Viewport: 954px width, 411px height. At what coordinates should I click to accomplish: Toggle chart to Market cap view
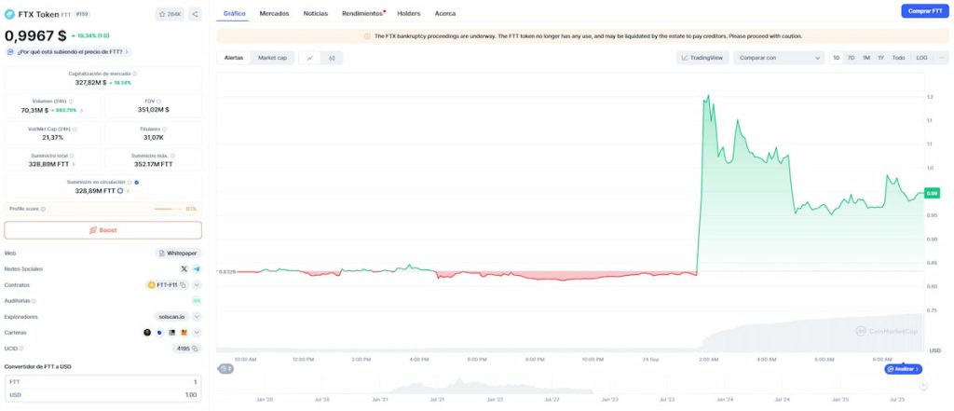(273, 58)
